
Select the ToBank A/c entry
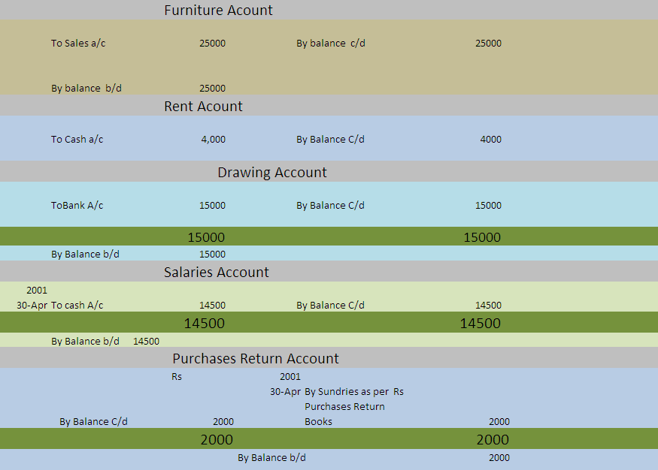click(75, 205)
